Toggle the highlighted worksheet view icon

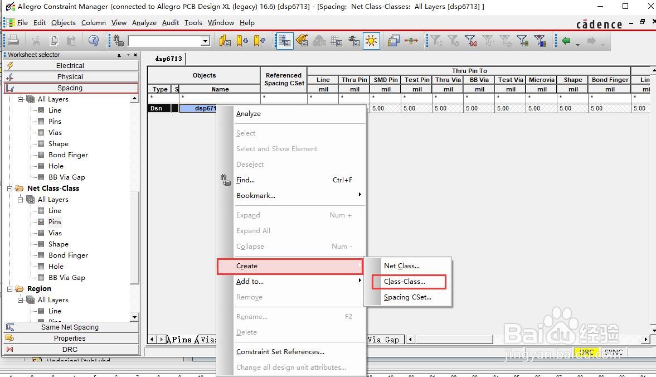(284, 41)
